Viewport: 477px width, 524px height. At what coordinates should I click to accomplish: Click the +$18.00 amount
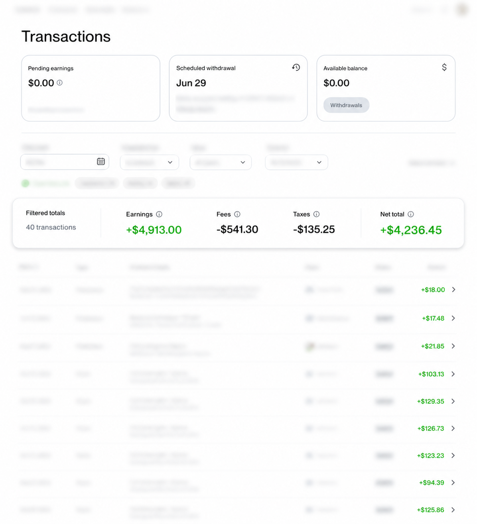433,290
